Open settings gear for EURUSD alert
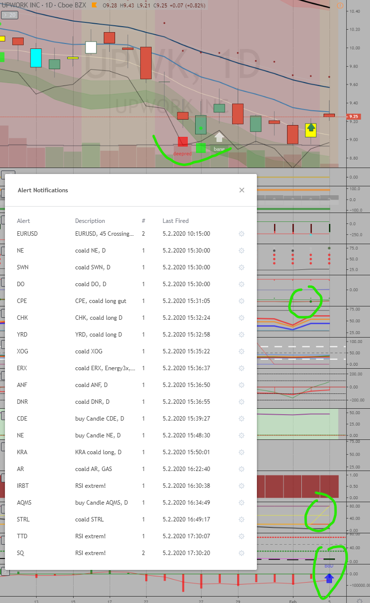This screenshot has width=370, height=603. tap(242, 234)
